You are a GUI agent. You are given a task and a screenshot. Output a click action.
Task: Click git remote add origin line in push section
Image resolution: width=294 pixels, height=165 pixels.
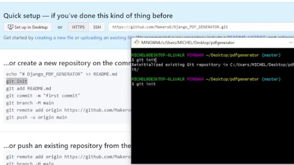68,157
